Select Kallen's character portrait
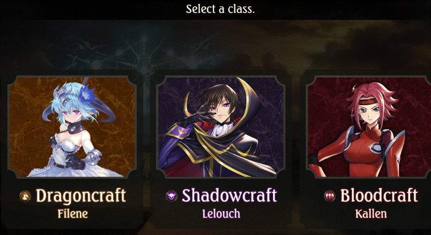The width and height of the screenshot is (431, 235). point(369,127)
